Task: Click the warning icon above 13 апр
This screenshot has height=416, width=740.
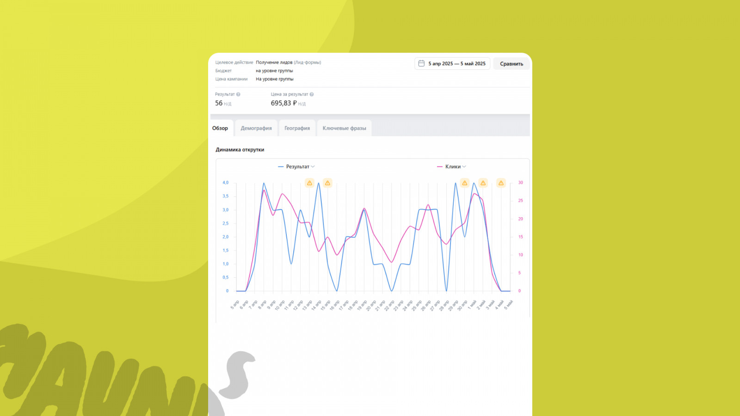Action: coord(309,183)
